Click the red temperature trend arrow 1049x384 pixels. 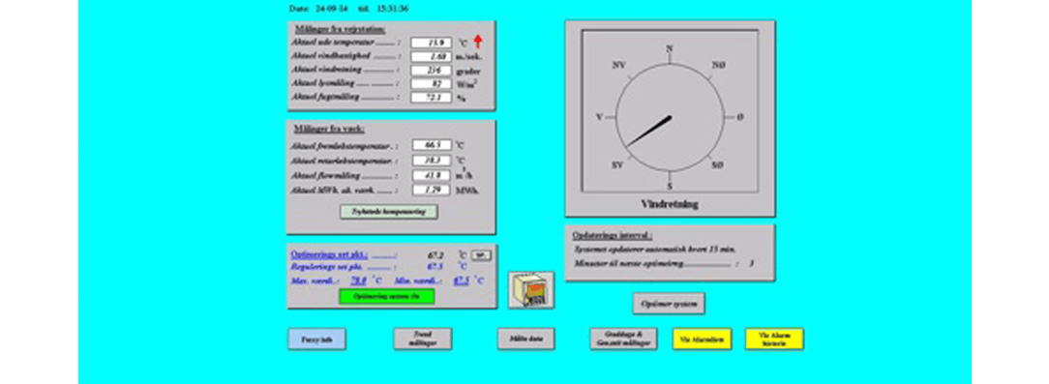(x=478, y=42)
